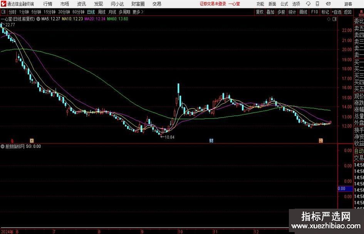Expand the 股朋指标网 indicator dropdown

tap(3, 146)
